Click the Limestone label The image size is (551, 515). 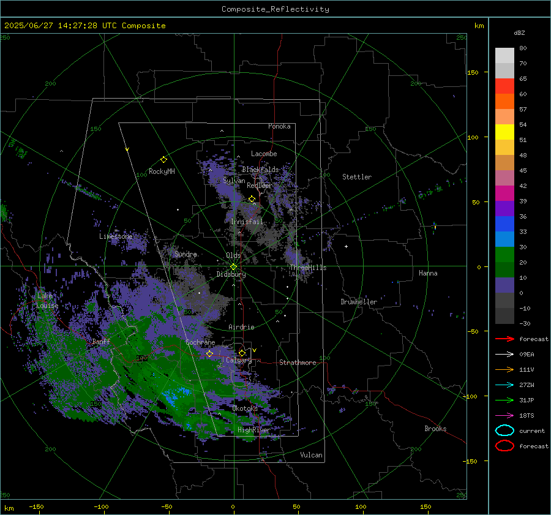116,236
